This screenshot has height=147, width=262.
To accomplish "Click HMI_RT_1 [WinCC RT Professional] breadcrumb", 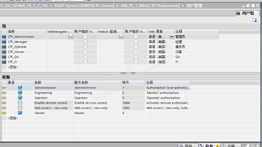I will [x=150, y=6].
